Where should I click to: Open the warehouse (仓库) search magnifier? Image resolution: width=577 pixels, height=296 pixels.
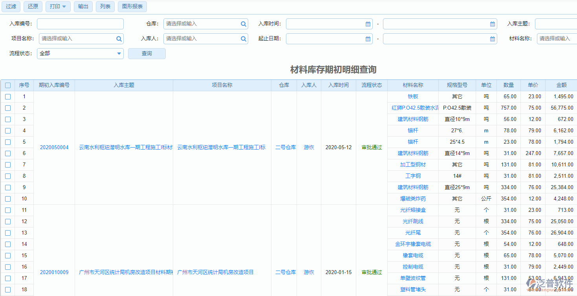click(244, 23)
